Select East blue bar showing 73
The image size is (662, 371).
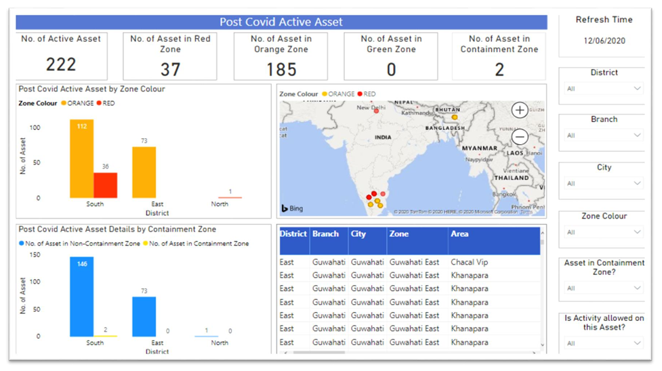pos(144,317)
